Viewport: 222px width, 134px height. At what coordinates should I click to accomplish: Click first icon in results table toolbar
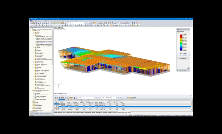click(55, 98)
